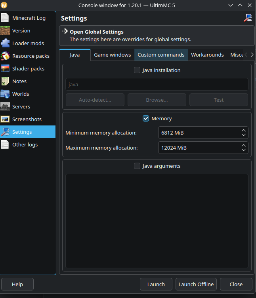256x298 pixels.
Task: Switch to the Java tab
Action: (x=75, y=55)
